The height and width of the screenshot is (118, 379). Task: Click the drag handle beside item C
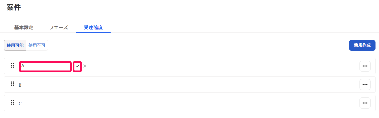point(12,102)
